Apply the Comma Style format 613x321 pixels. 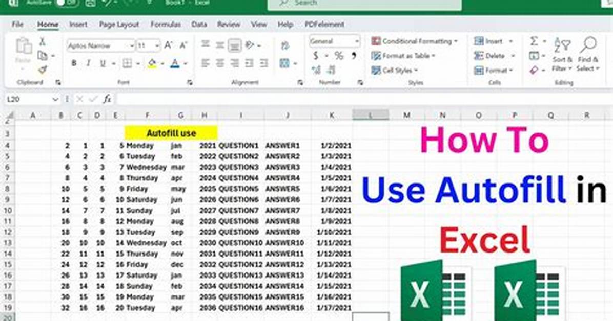pyautogui.click(x=354, y=56)
